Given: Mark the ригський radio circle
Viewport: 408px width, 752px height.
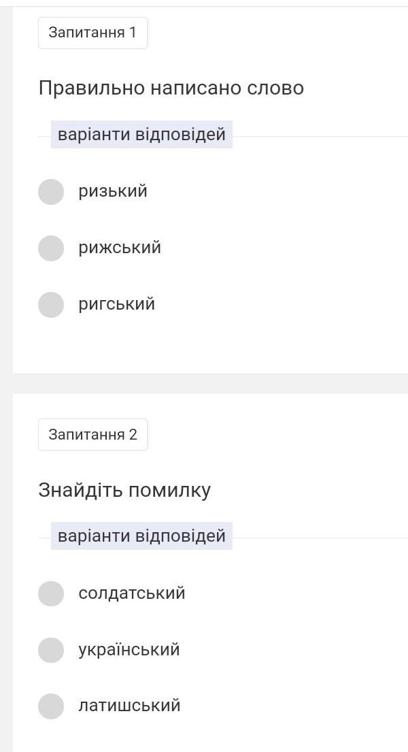Looking at the screenshot, I should pos(51,305).
